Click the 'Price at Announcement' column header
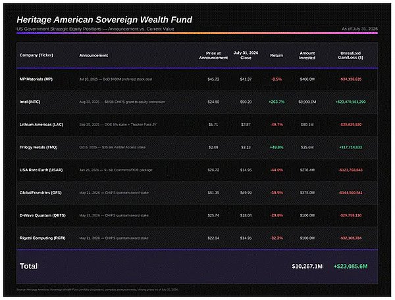The height and width of the screenshot is (300, 395). [213, 55]
